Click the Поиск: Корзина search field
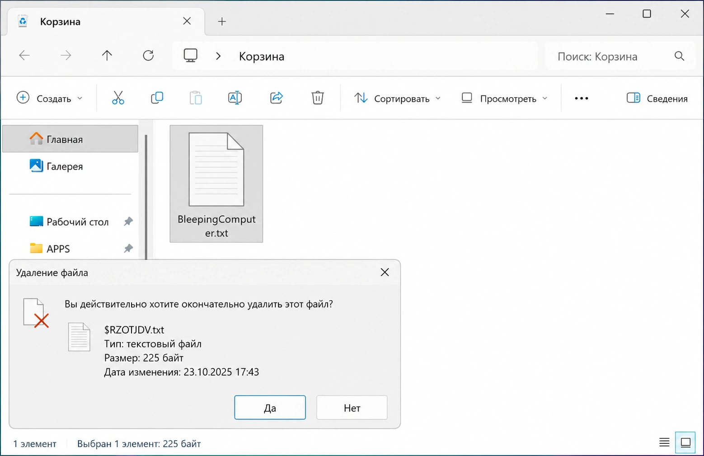Image resolution: width=704 pixels, height=456 pixels. (620, 56)
